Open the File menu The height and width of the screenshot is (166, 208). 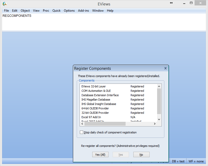(x=6, y=11)
